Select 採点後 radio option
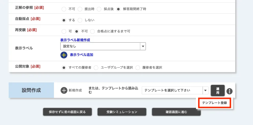 tap(99, 9)
